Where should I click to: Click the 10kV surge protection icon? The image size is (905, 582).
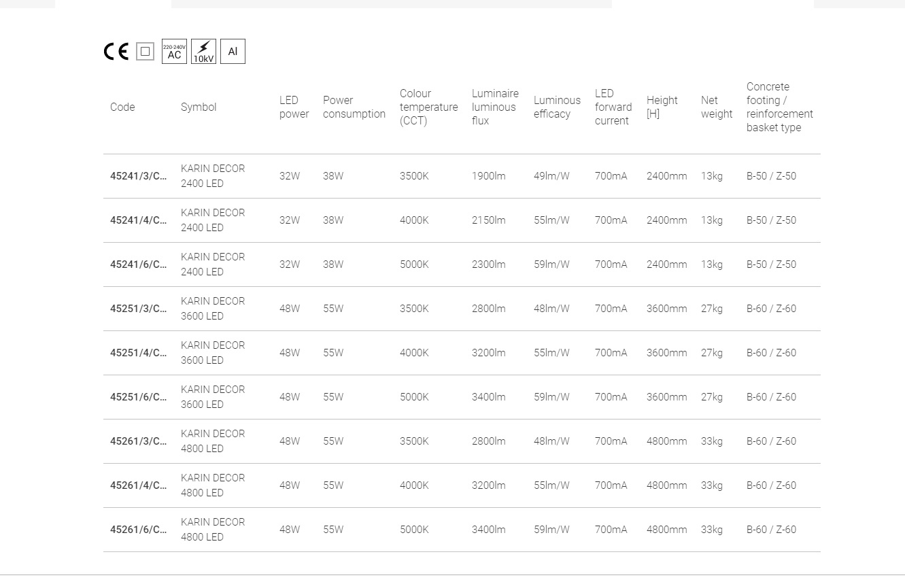click(203, 52)
